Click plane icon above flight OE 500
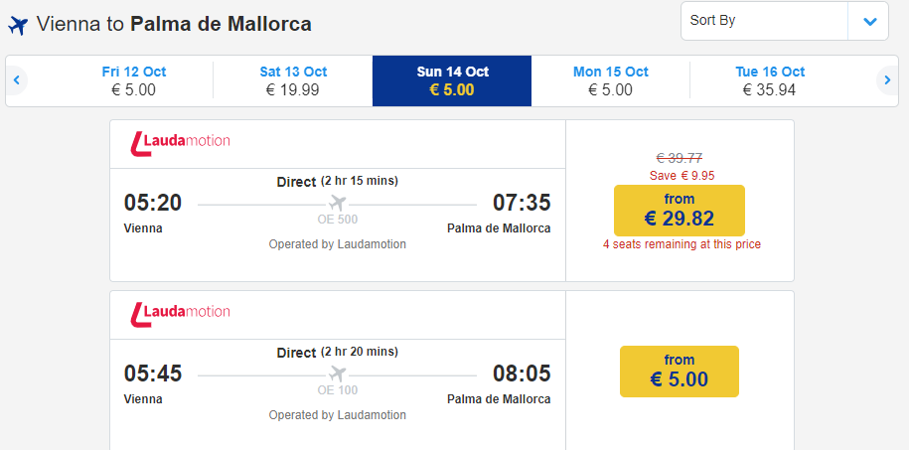This screenshot has height=450, width=909. click(338, 204)
